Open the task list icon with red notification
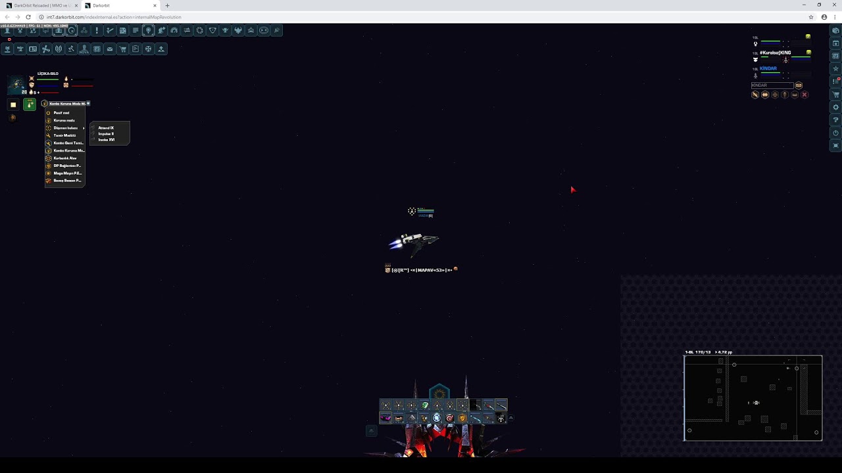 [836, 81]
